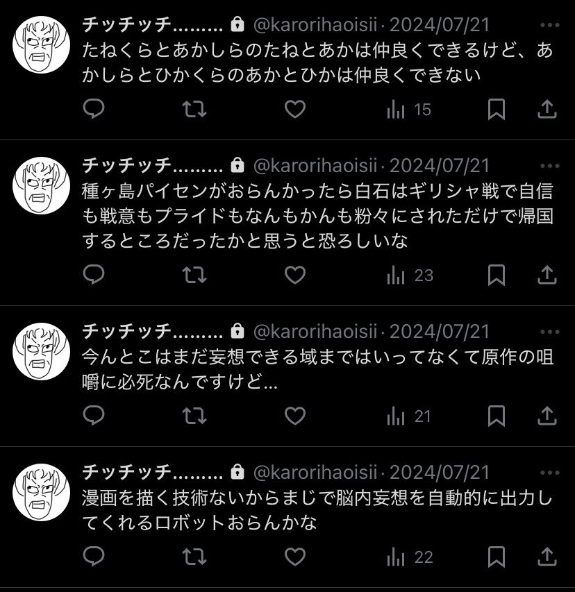Image resolution: width=575 pixels, height=592 pixels.
Task: Reply to the 今んとこはまだ妄想 tweet
Action: coord(93,416)
